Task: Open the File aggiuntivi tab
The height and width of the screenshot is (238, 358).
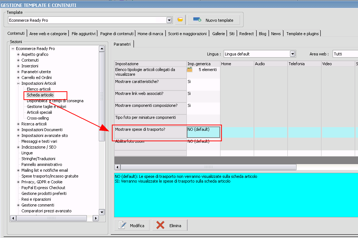Action: point(83,34)
